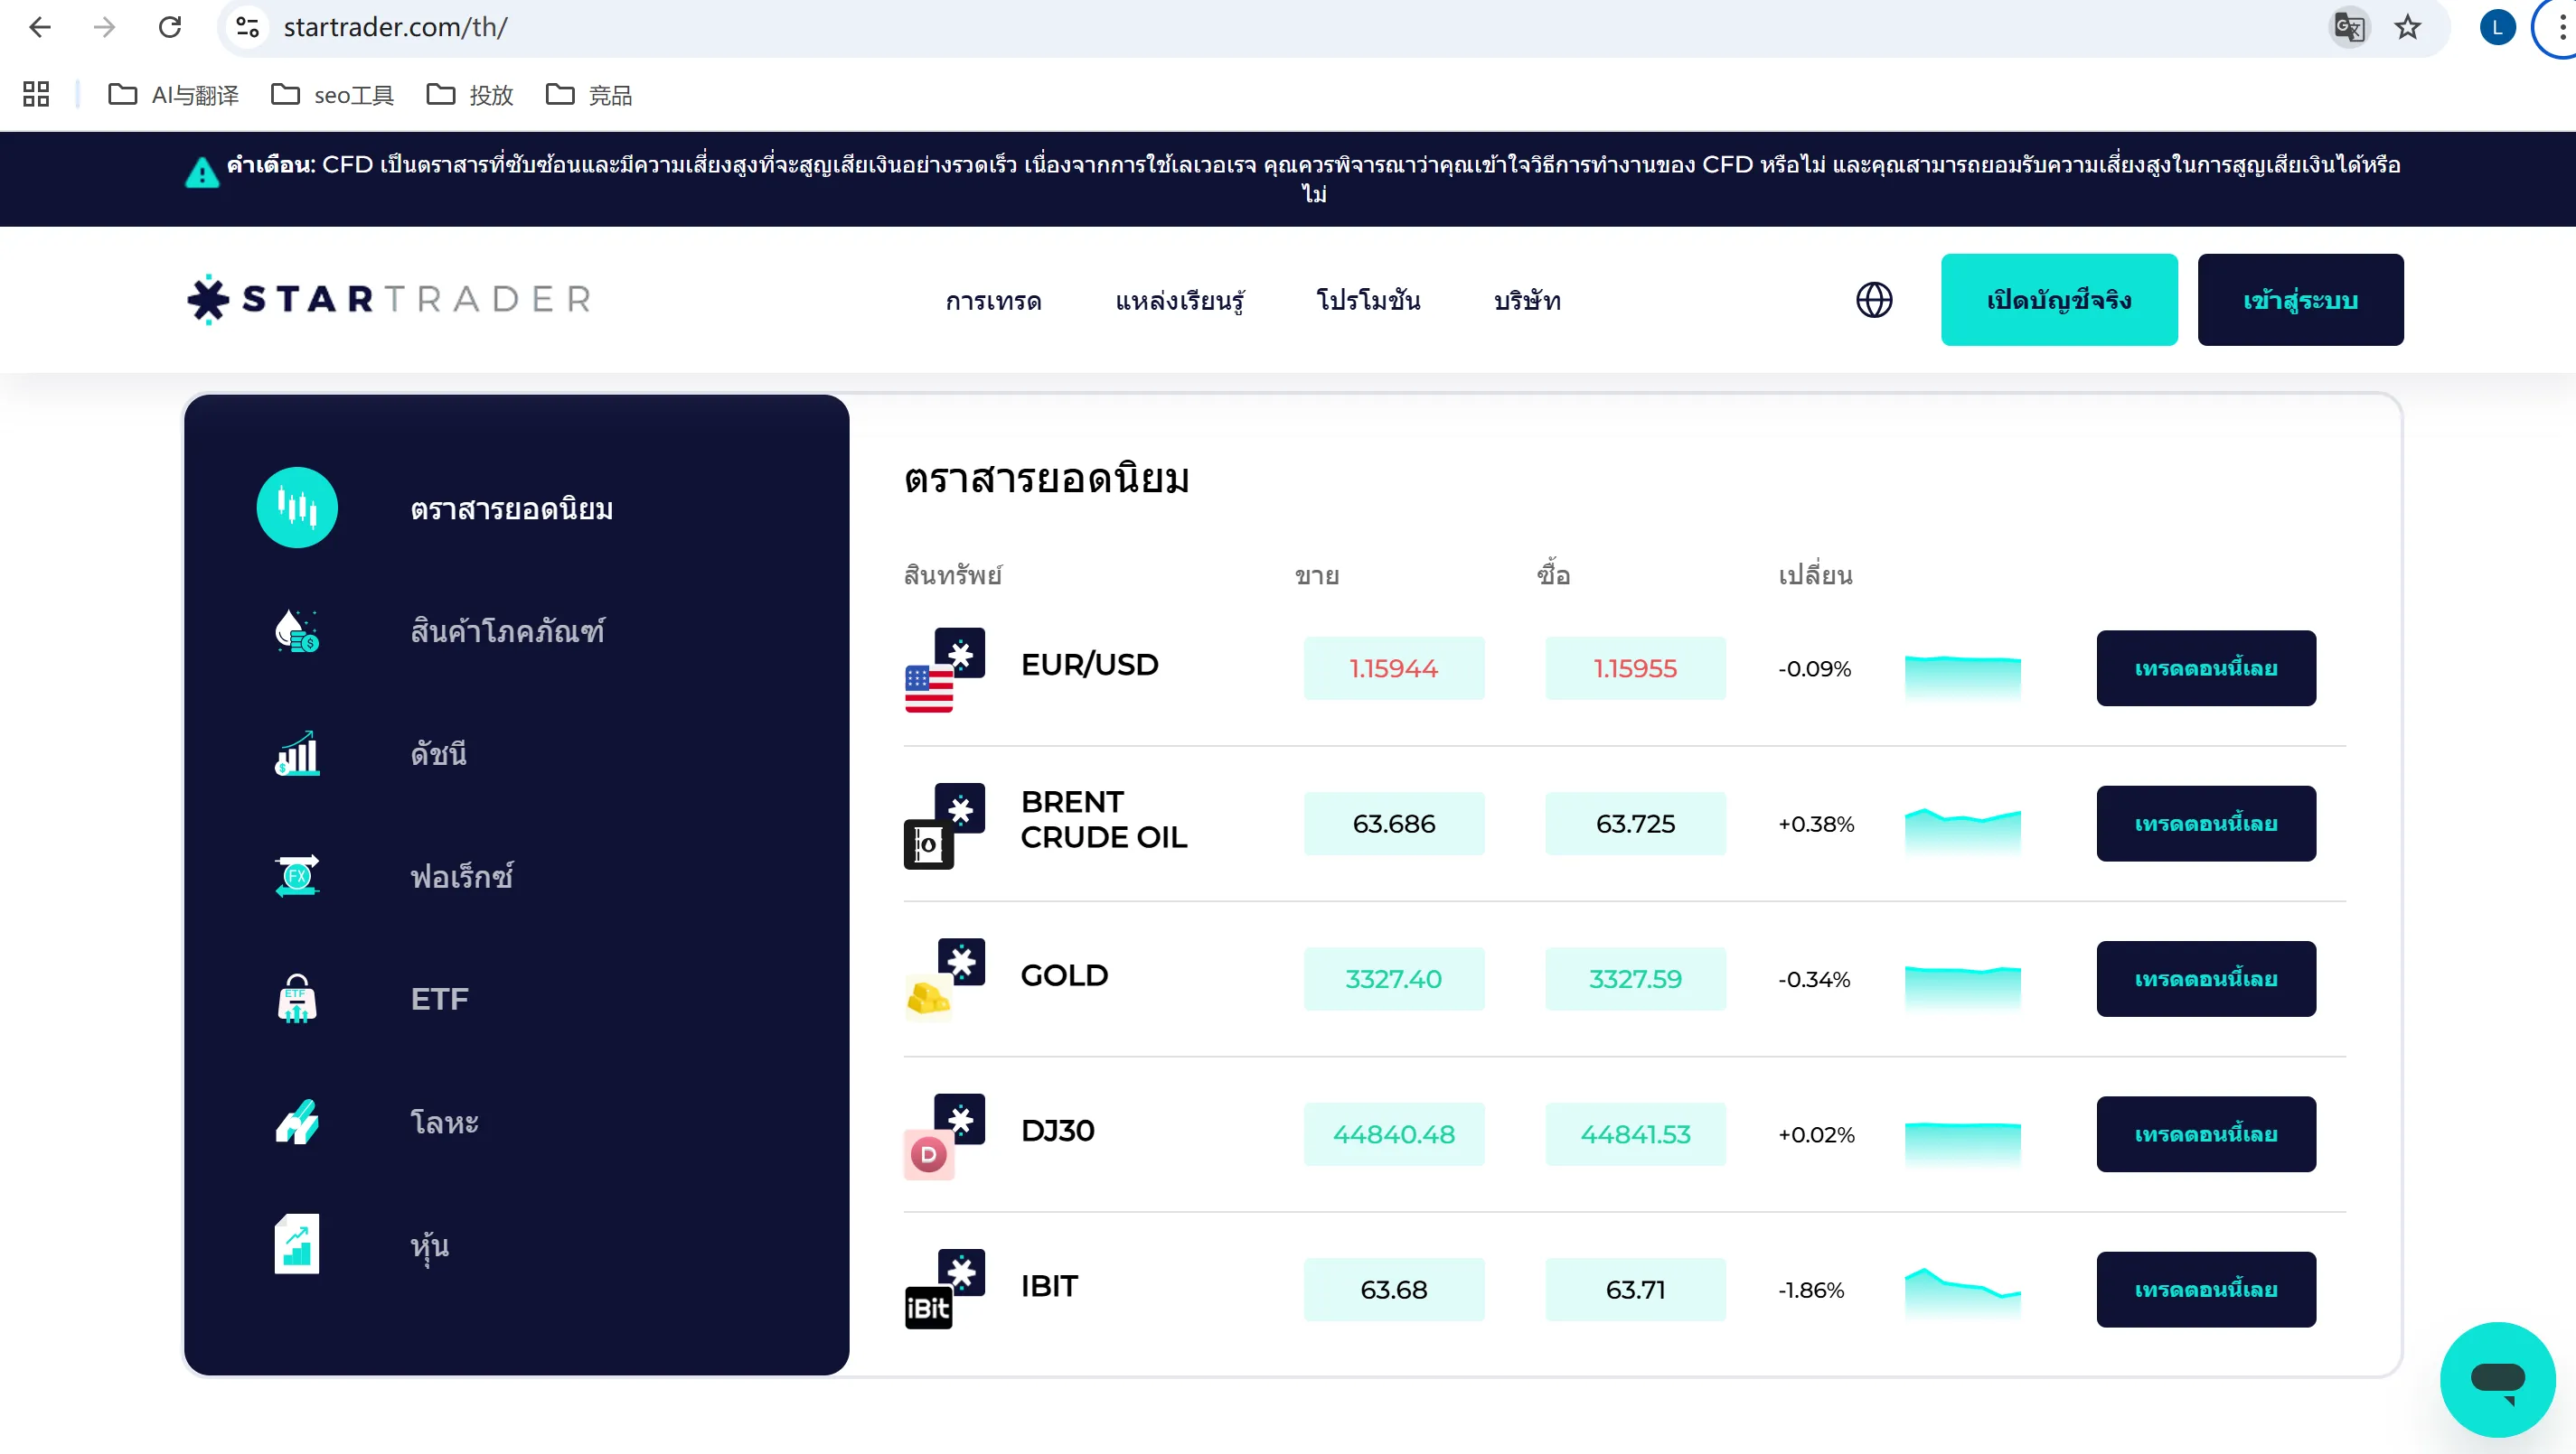Select ดัชนี tab in sidebar
Viewport: 2576px width, 1454px height.
(438, 753)
